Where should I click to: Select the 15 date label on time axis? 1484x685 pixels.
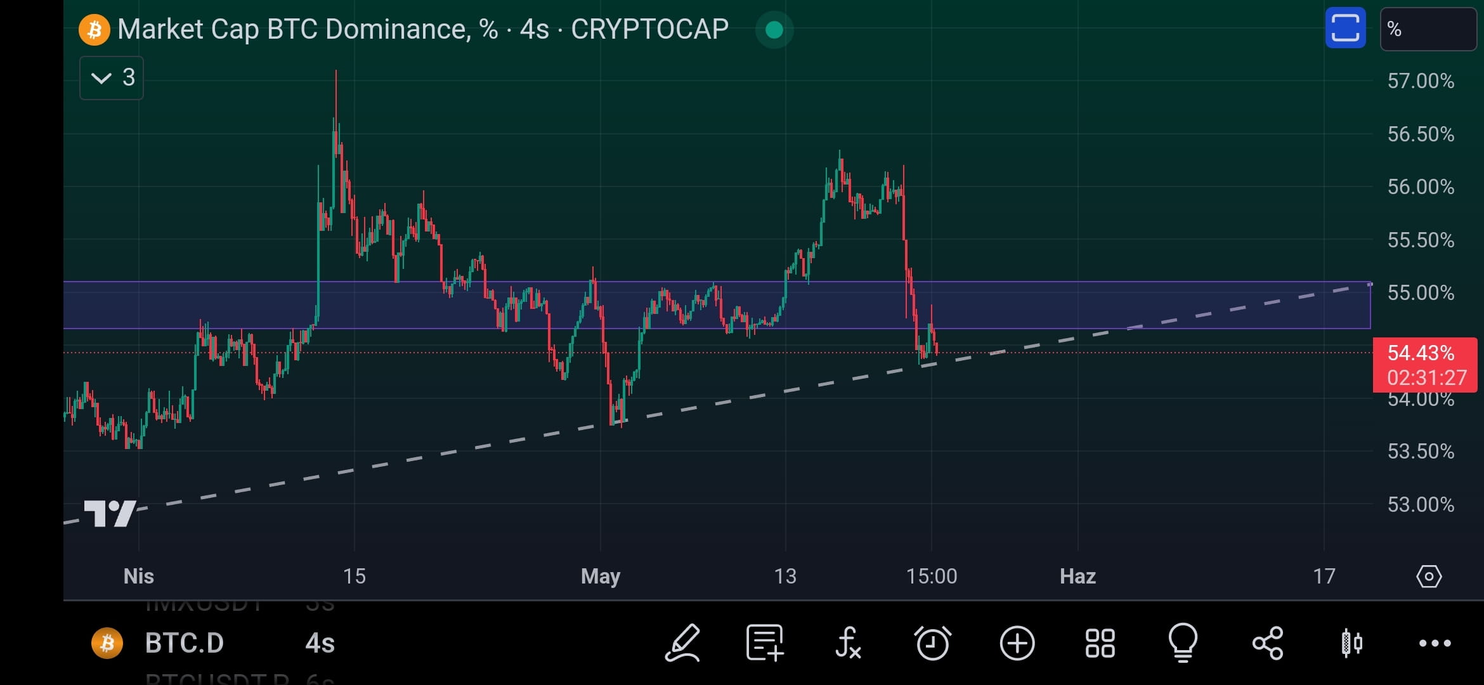(355, 577)
